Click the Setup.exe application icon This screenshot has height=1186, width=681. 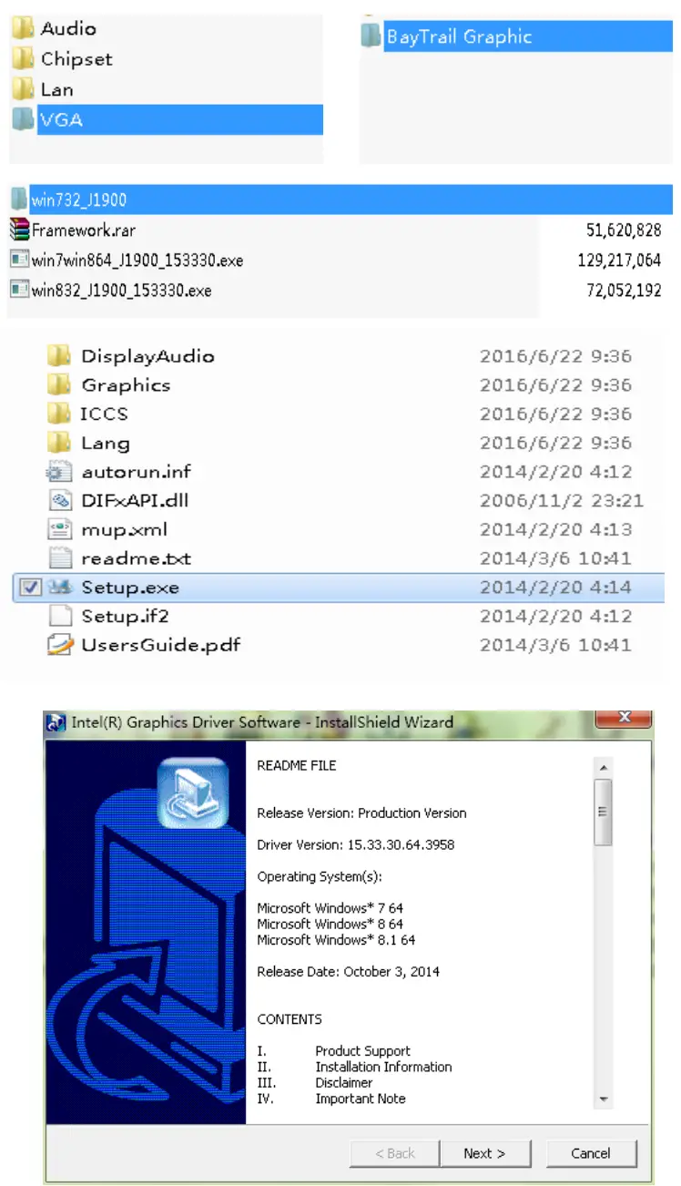tap(59, 588)
